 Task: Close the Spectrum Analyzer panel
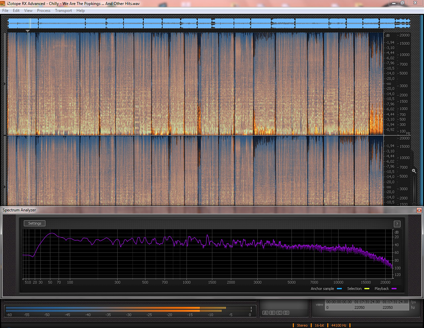pos(419,210)
